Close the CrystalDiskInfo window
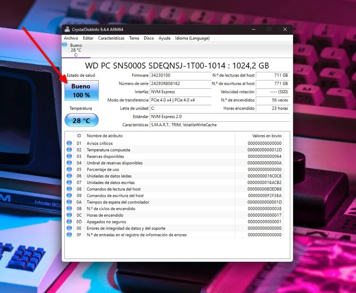 coord(285,29)
